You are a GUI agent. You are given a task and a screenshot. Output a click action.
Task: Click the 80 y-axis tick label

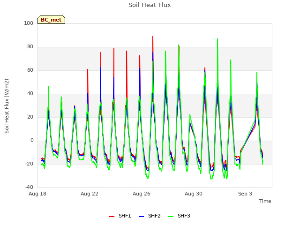30,47
